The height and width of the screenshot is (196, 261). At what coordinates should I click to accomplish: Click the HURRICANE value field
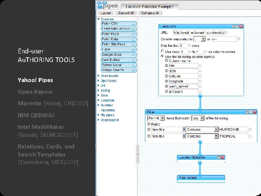(233, 129)
